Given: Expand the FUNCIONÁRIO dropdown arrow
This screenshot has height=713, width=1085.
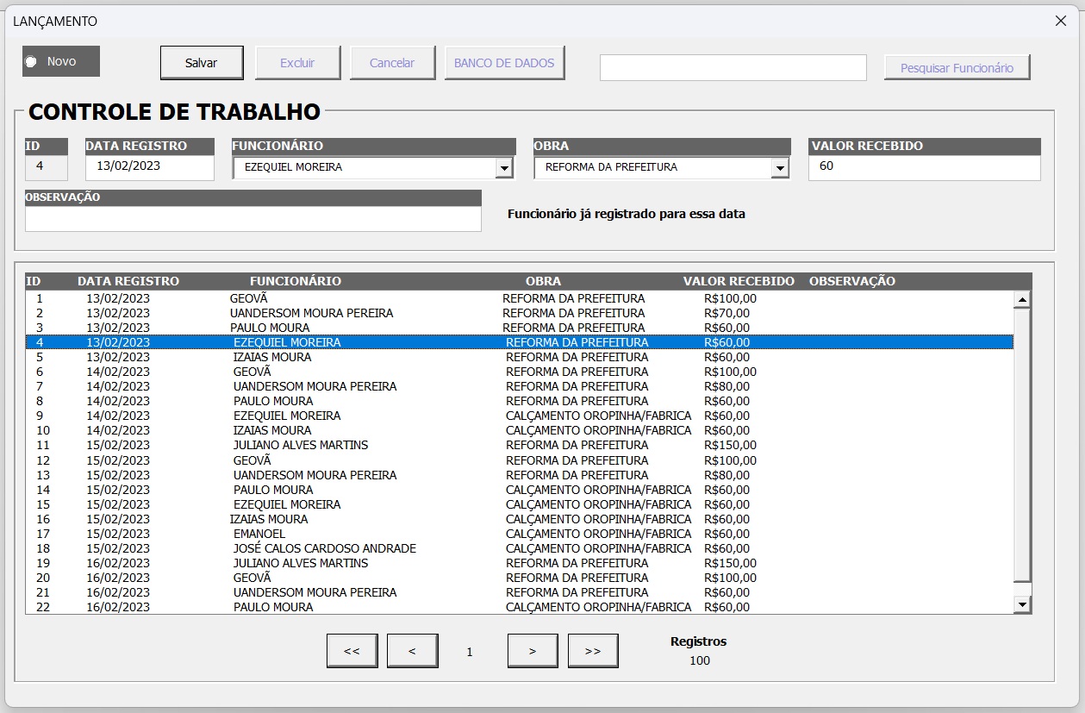Looking at the screenshot, I should (504, 169).
